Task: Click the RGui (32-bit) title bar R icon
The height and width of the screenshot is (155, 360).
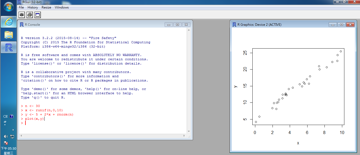Action: pyautogui.click(x=19, y=2)
